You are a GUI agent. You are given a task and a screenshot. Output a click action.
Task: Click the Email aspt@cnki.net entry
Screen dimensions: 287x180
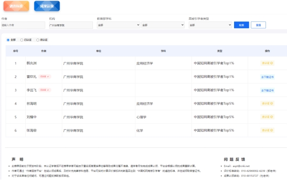coord(236,166)
